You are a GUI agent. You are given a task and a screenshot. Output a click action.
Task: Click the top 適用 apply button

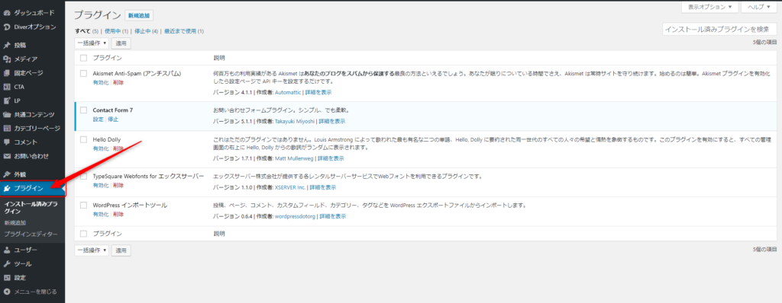[121, 43]
